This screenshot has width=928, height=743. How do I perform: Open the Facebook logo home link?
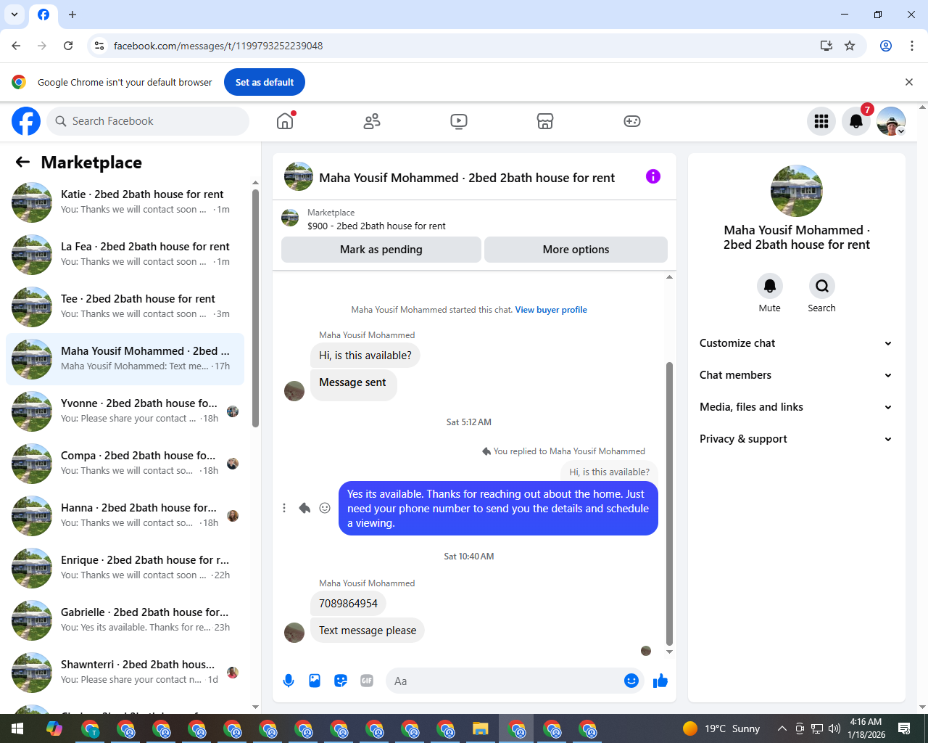click(26, 121)
